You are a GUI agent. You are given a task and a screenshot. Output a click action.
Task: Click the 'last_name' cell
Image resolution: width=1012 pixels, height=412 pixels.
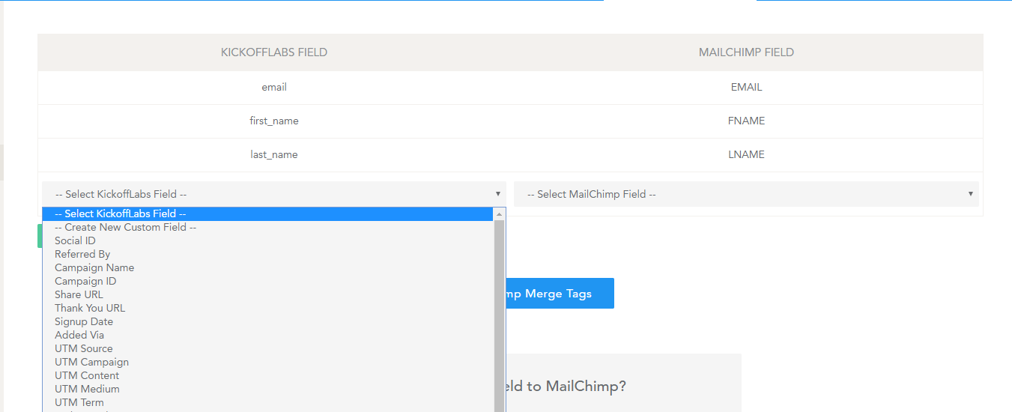[274, 155]
